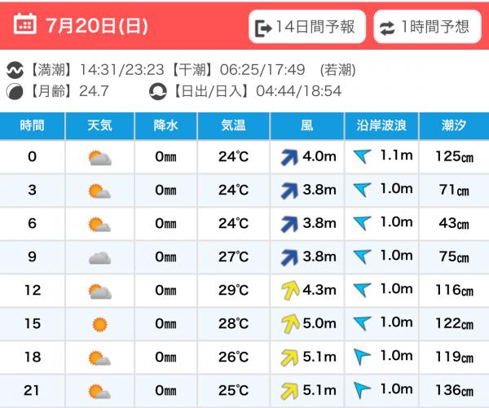Click the cloudy weather icon at 9時
Image resolution: width=489 pixels, height=408 pixels.
tap(99, 257)
